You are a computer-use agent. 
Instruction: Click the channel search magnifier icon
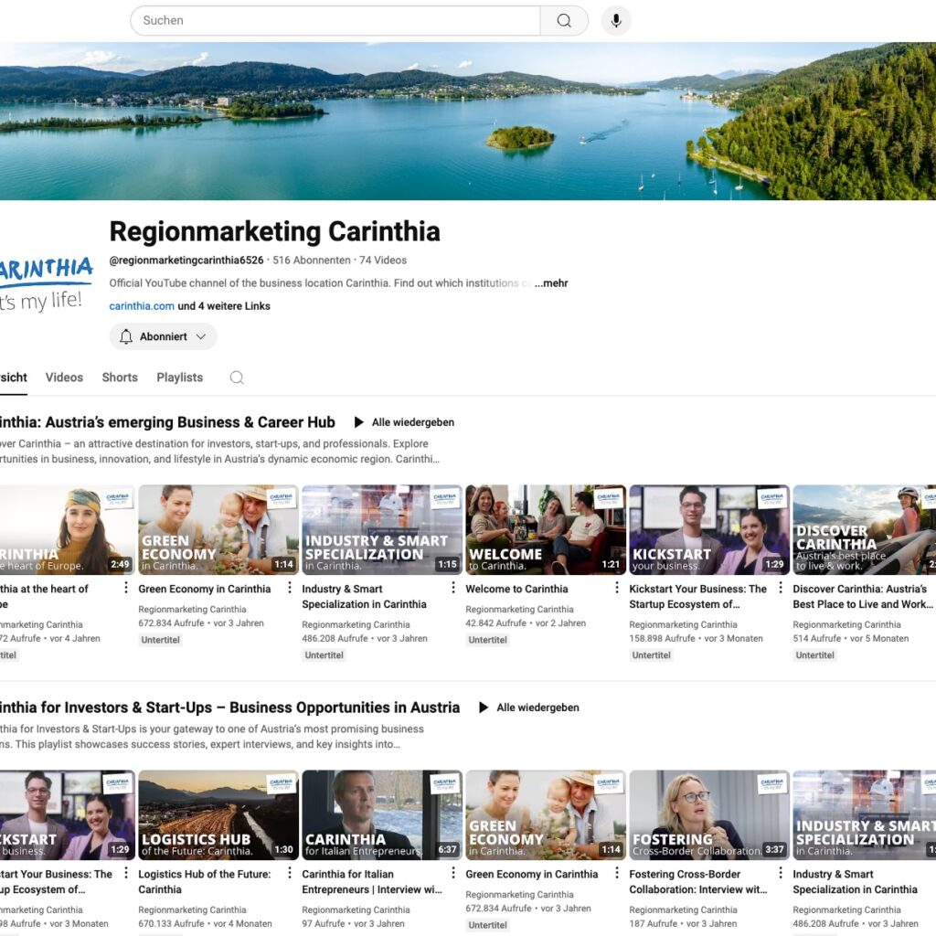coord(237,378)
